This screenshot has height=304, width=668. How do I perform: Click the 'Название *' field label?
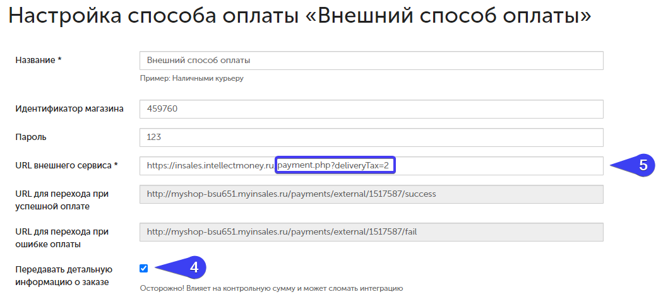[42, 60]
